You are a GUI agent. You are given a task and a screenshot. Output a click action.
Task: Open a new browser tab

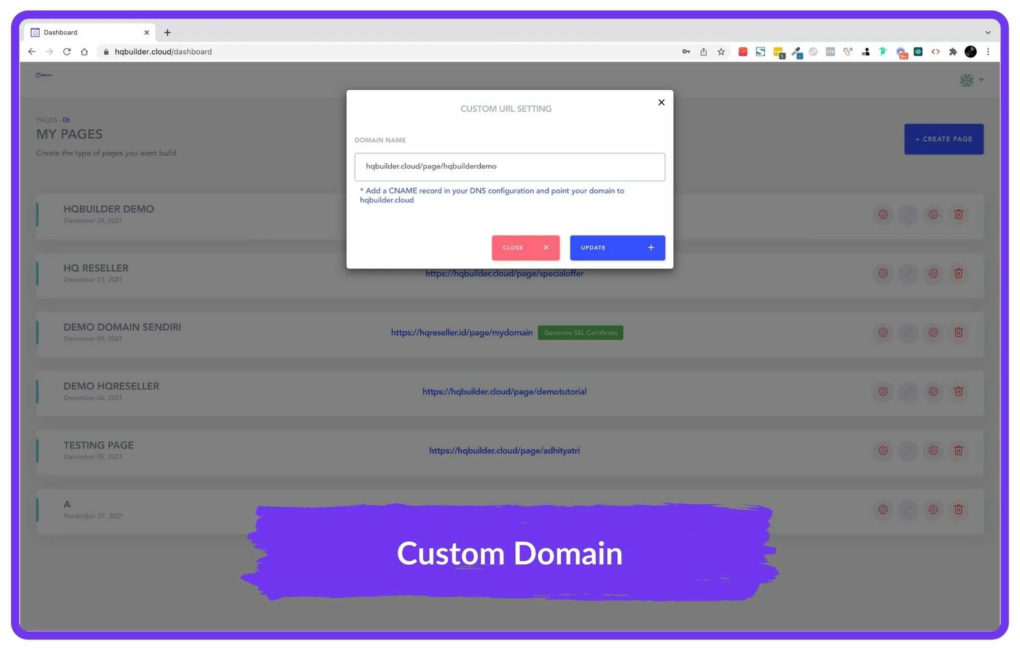167,33
